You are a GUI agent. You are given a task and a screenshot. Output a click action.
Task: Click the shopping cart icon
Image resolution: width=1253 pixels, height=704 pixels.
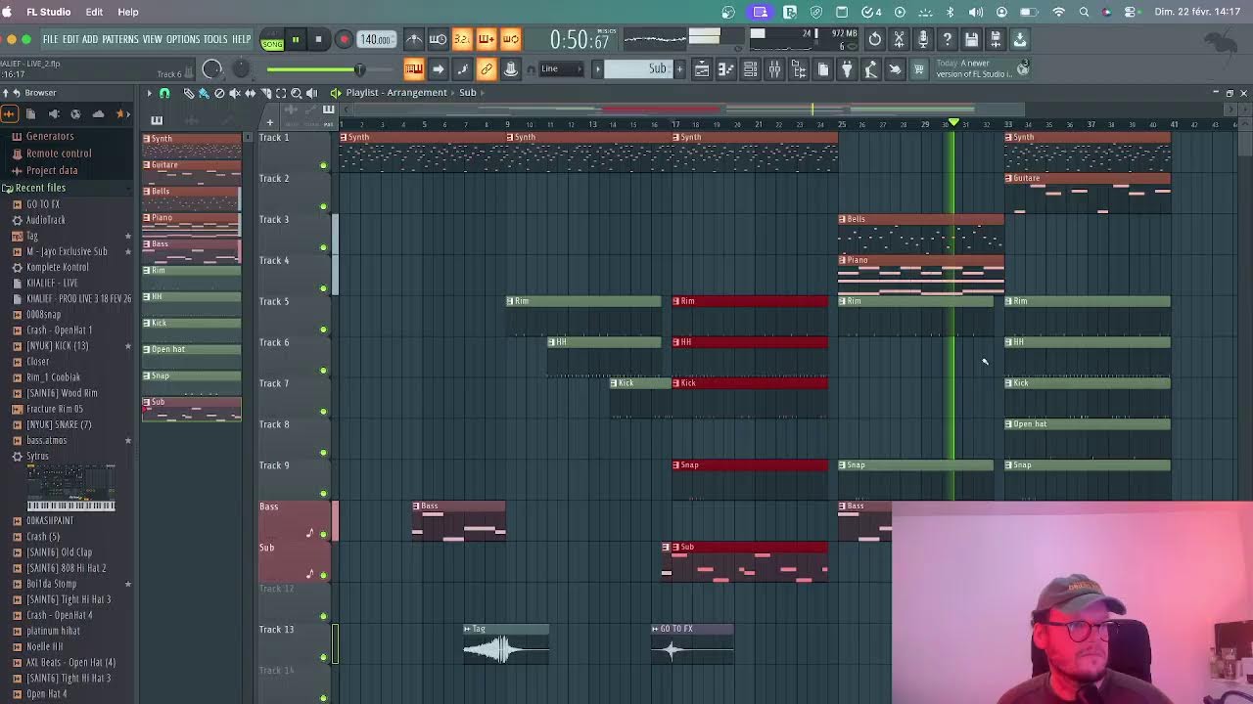click(919, 68)
